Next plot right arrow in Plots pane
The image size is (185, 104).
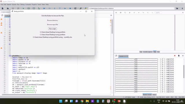coord(143,13)
